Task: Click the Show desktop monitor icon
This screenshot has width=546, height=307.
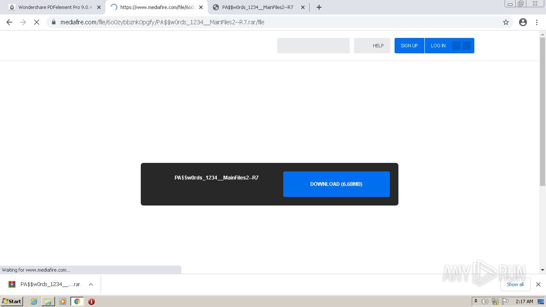Action: (541, 301)
